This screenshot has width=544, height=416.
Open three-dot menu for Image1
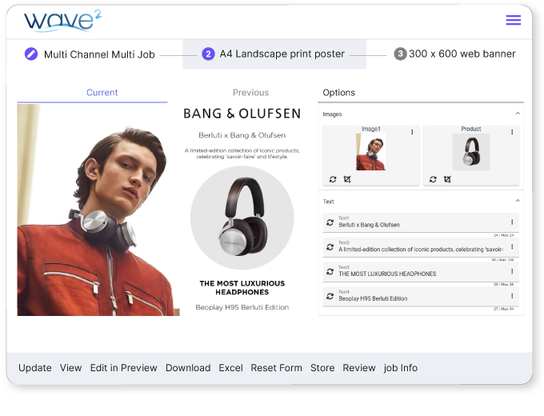(x=412, y=132)
